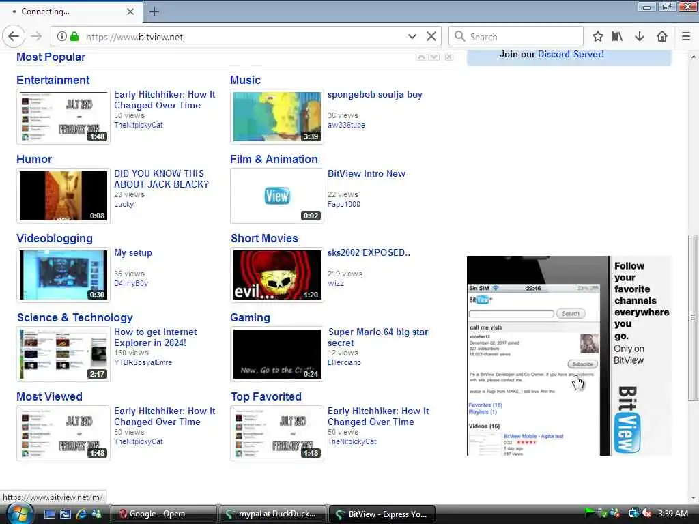699x524 pixels.
Task: Visit the D4nnyB0y channel
Action: pos(131,283)
